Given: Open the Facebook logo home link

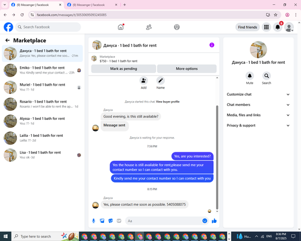Looking at the screenshot, I should pyautogui.click(x=8, y=27).
